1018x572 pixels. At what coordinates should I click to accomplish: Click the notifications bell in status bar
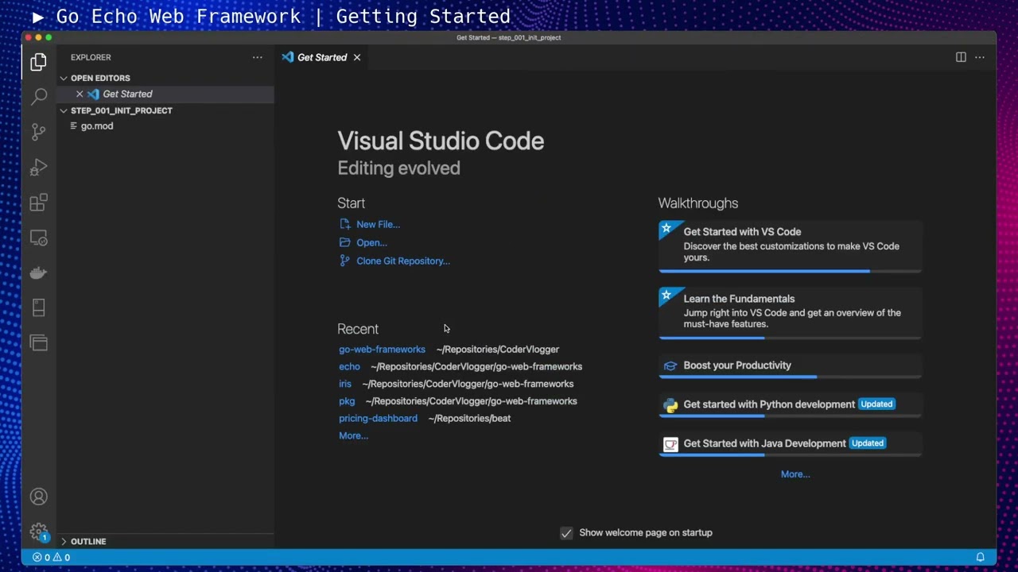980,557
